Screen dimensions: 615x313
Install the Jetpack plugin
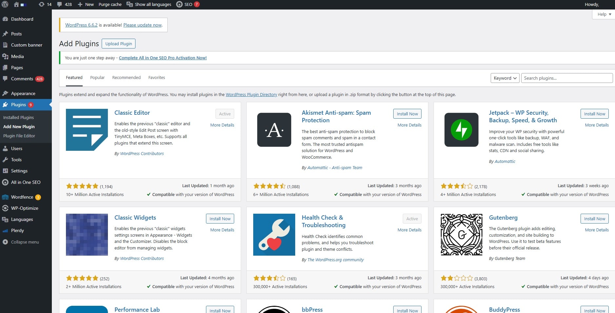click(x=594, y=114)
